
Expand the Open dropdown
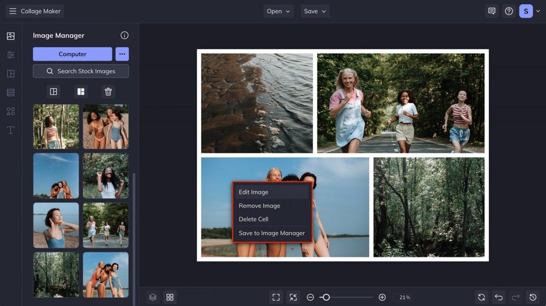click(279, 11)
